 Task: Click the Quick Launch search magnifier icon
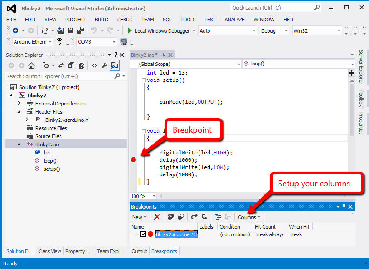click(x=317, y=8)
